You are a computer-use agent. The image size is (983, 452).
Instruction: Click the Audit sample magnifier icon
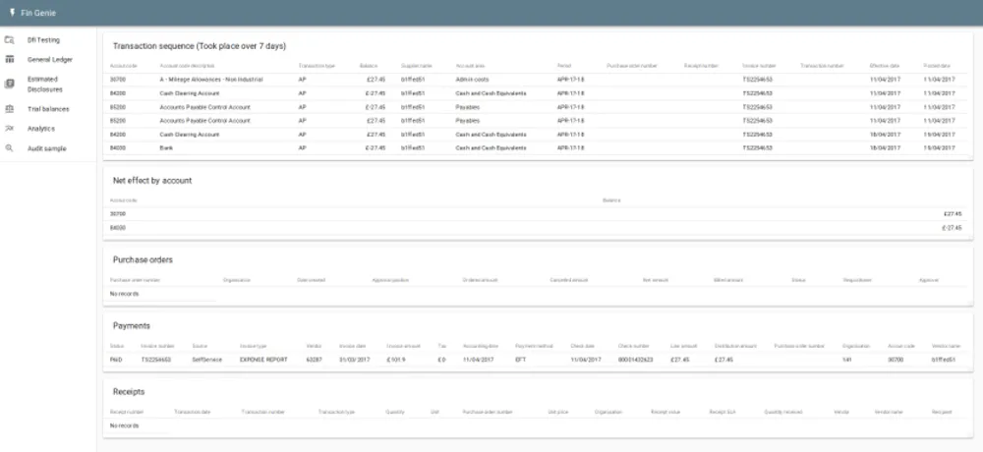(x=10, y=148)
